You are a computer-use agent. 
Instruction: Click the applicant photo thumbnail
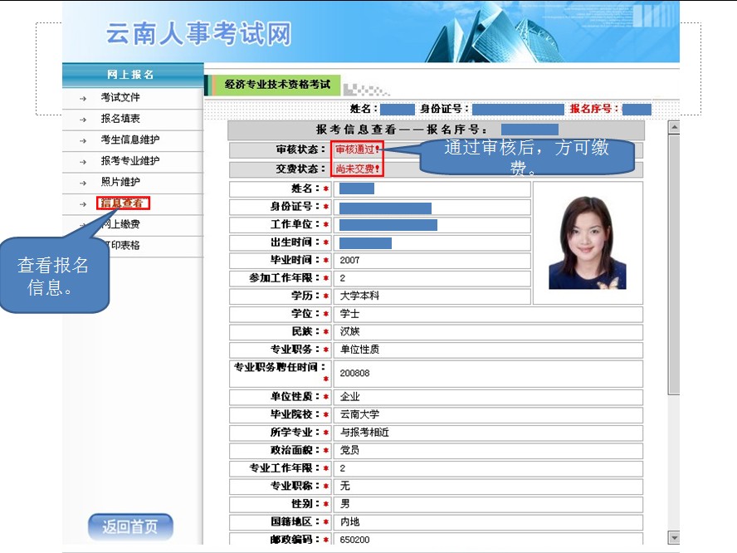click(589, 241)
